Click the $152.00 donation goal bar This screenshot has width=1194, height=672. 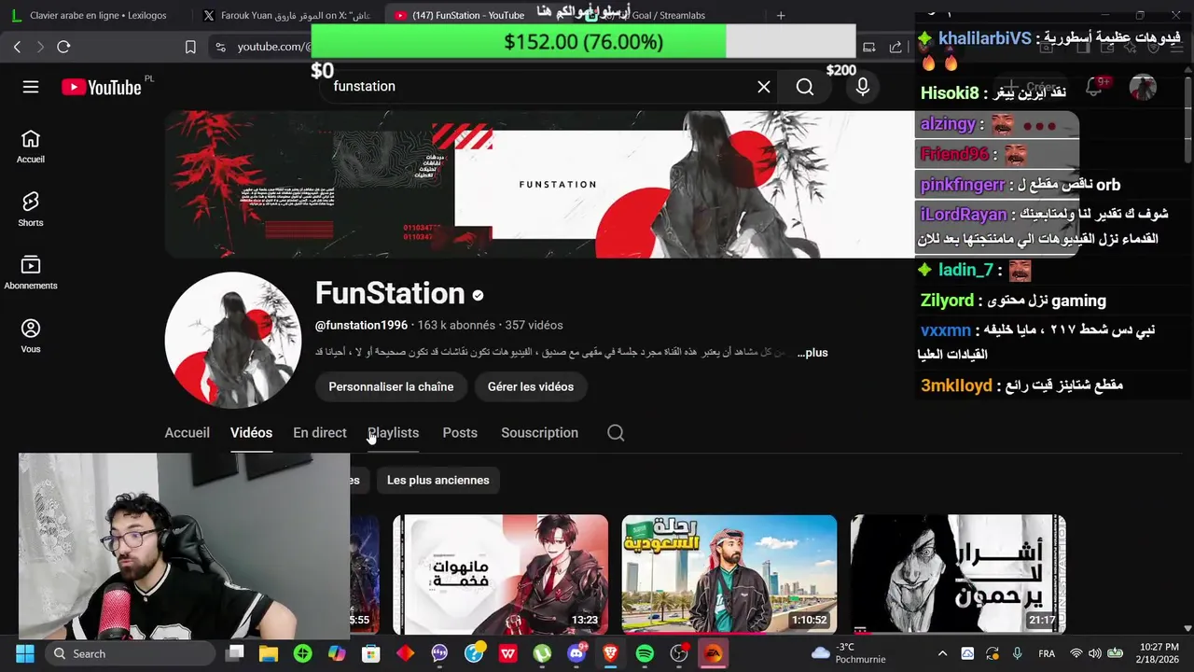pyautogui.click(x=583, y=42)
